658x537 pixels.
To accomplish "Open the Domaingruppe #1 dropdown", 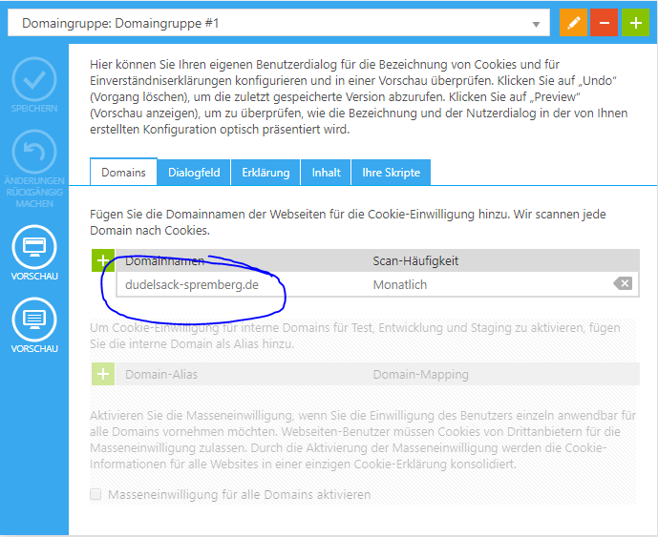I will pyautogui.click(x=278, y=23).
